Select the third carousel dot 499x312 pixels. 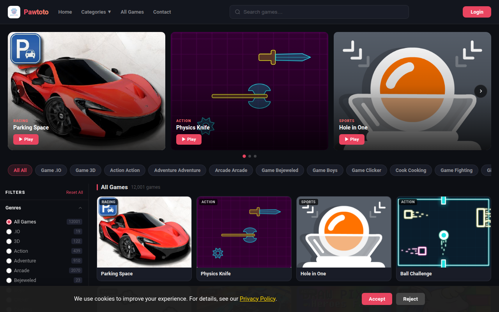255,156
